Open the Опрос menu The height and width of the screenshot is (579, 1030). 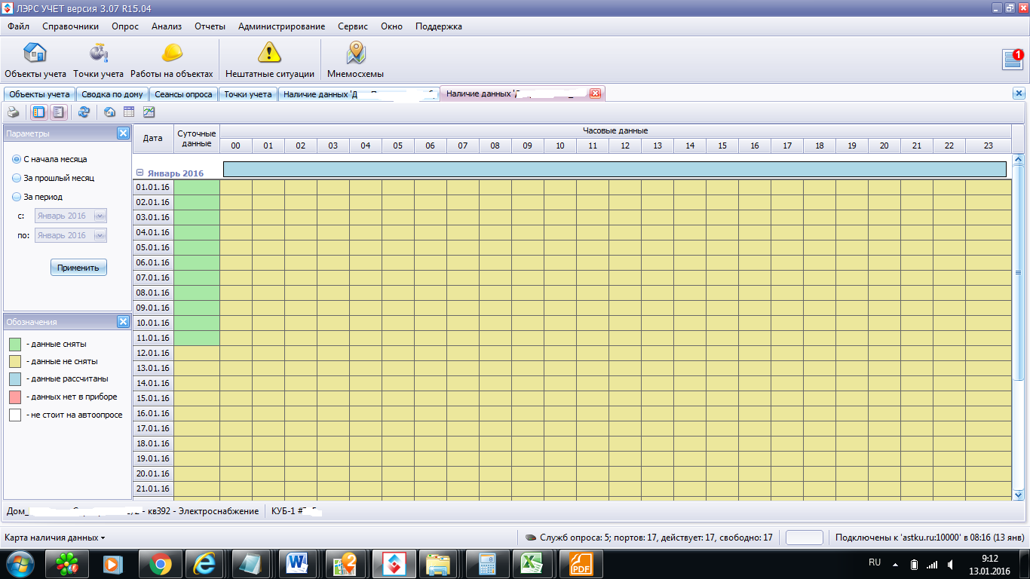[125, 26]
